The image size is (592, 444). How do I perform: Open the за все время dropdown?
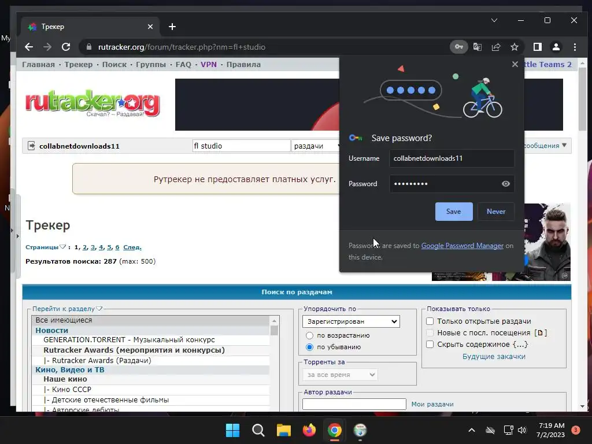(340, 375)
